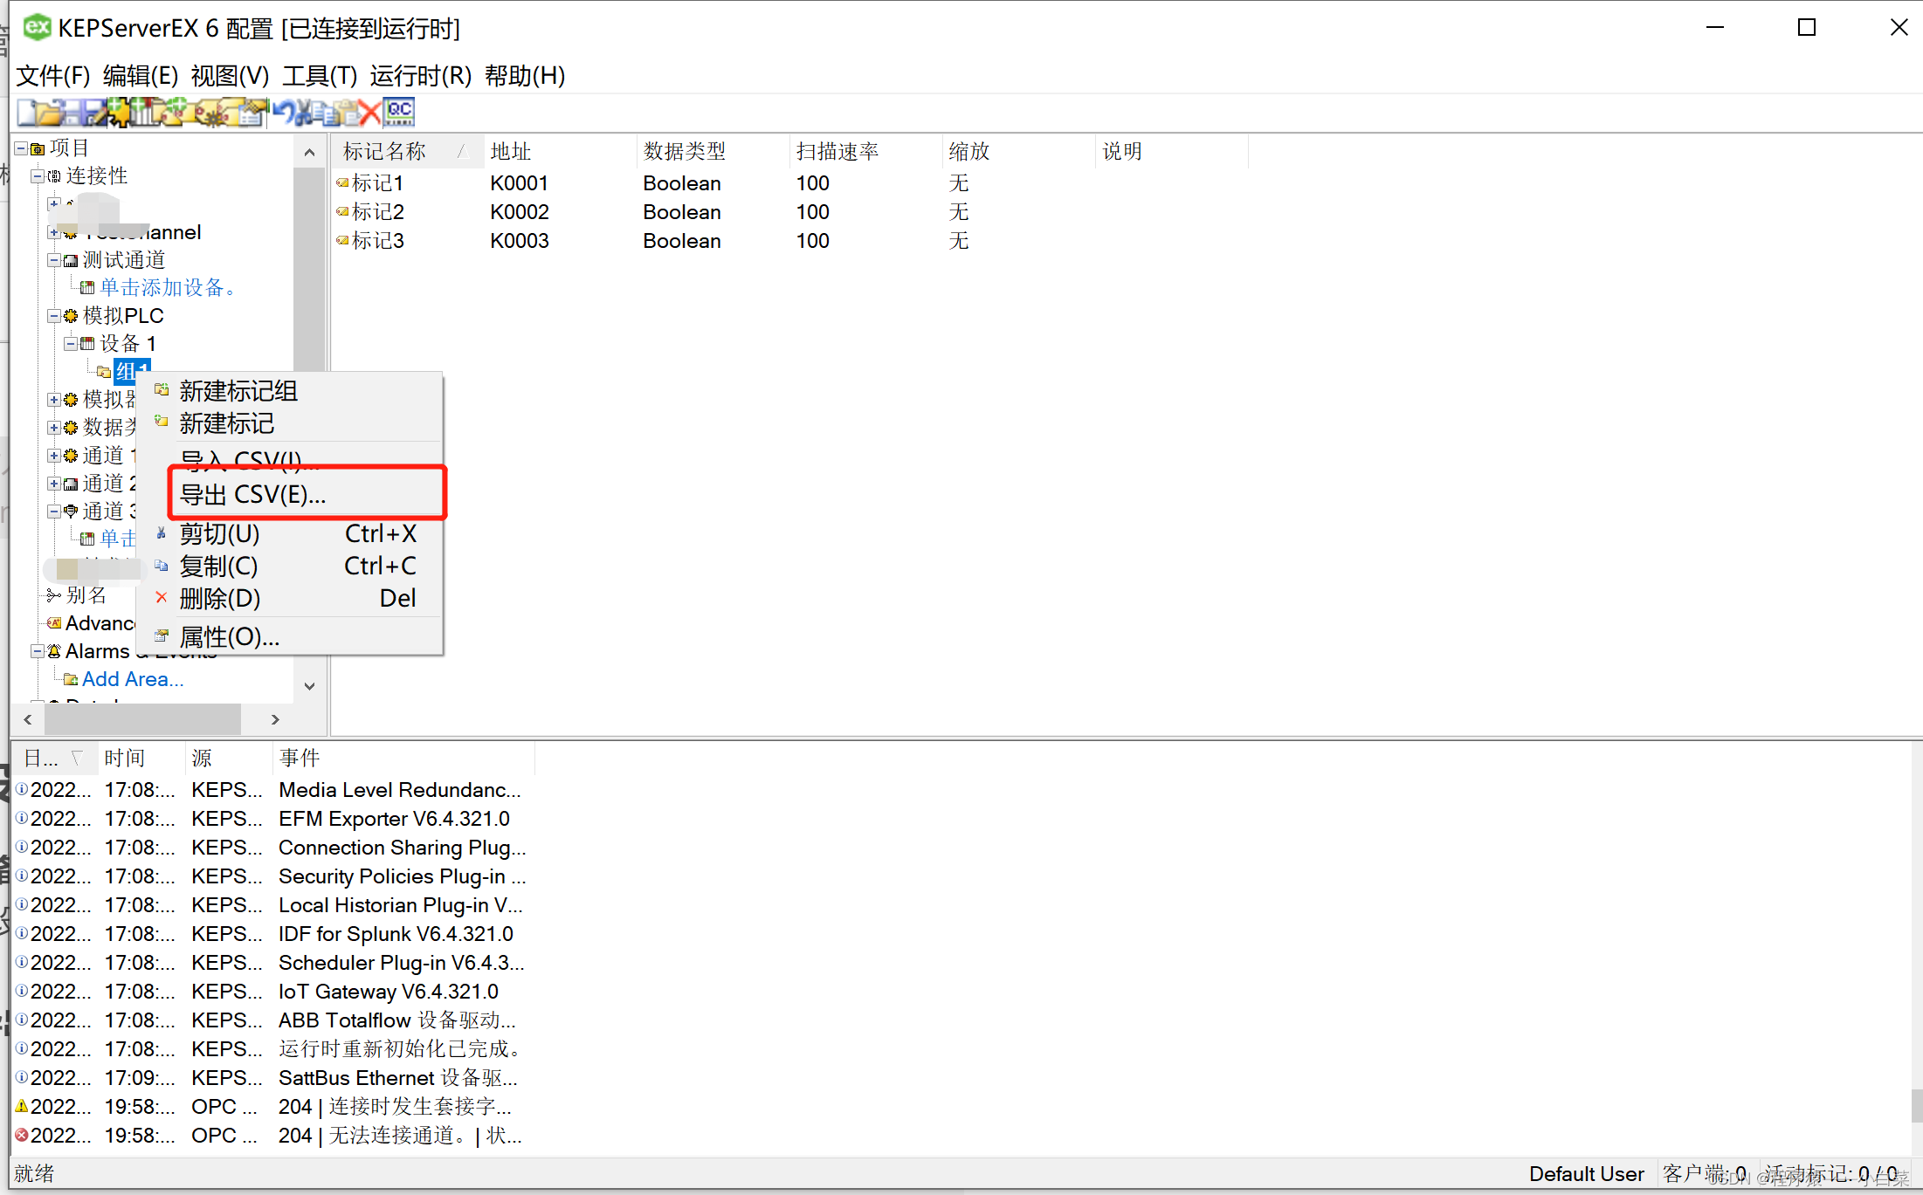This screenshot has height=1195, width=1923.
Task: Expand the 通道 2 tree node
Action: click(x=54, y=484)
